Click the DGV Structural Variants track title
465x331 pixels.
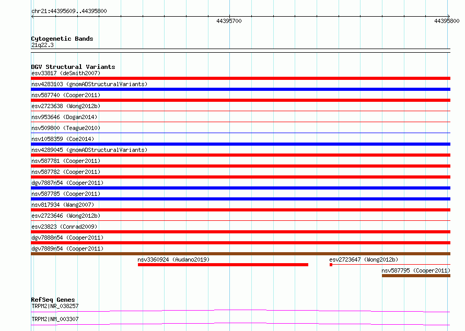click(73, 67)
